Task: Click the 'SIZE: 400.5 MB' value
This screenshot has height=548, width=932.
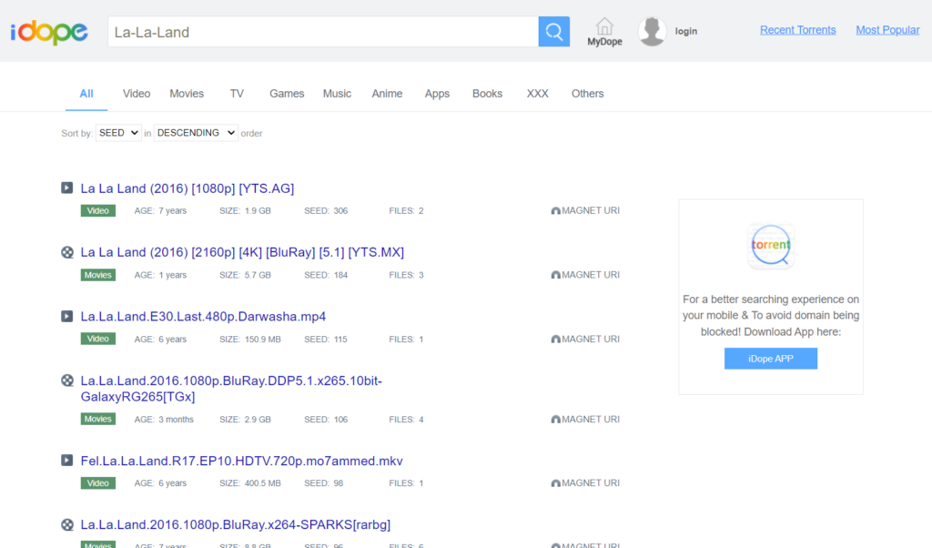Action: (x=249, y=483)
